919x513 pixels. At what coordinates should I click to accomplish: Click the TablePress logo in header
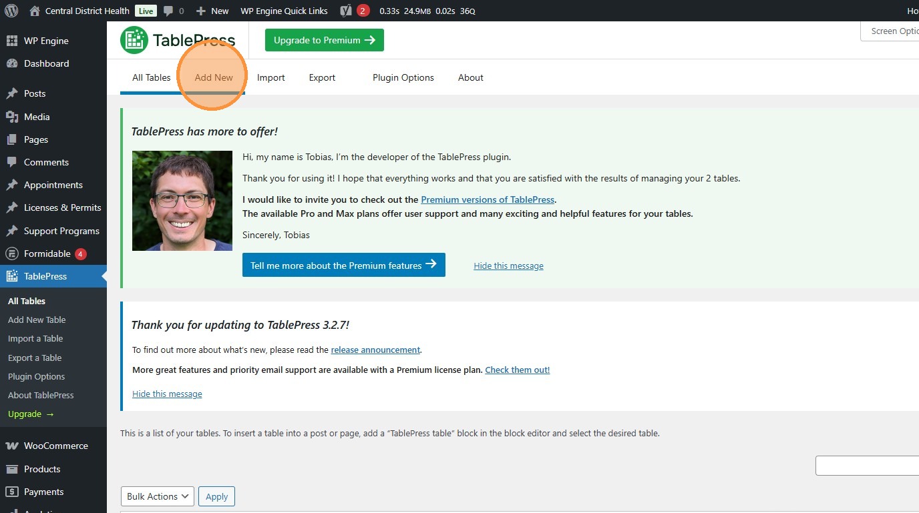(178, 40)
